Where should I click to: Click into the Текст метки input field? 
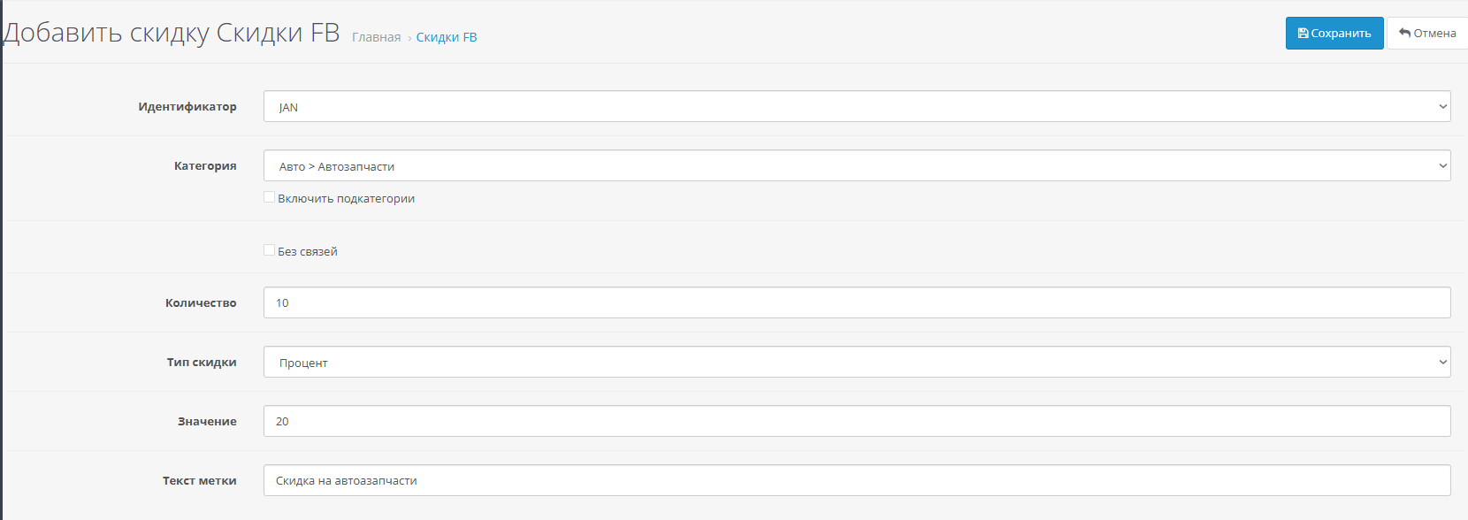(x=857, y=480)
